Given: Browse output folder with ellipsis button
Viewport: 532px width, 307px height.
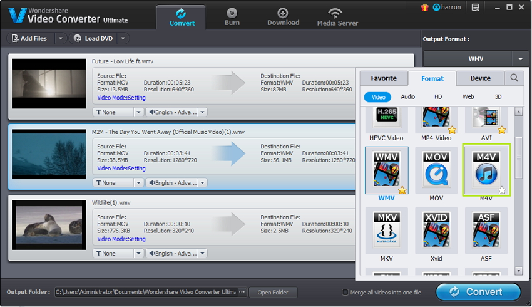Looking at the screenshot, I should tap(242, 292).
